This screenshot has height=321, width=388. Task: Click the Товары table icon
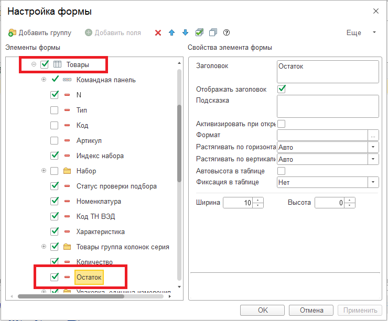click(x=57, y=64)
